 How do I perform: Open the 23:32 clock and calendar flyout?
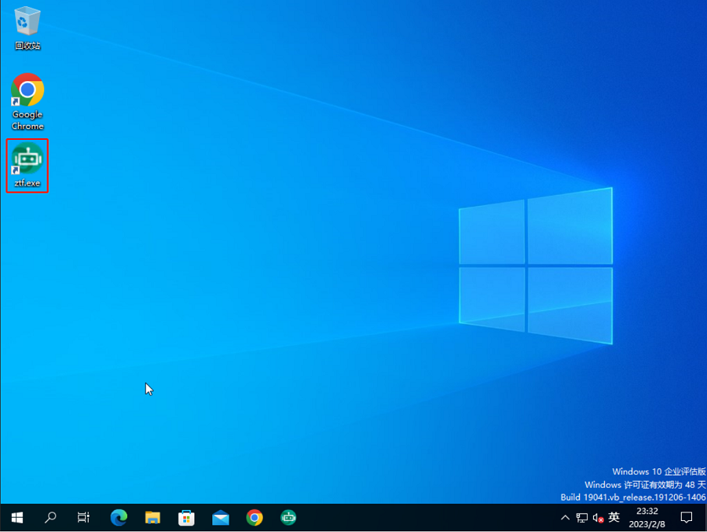(x=647, y=518)
